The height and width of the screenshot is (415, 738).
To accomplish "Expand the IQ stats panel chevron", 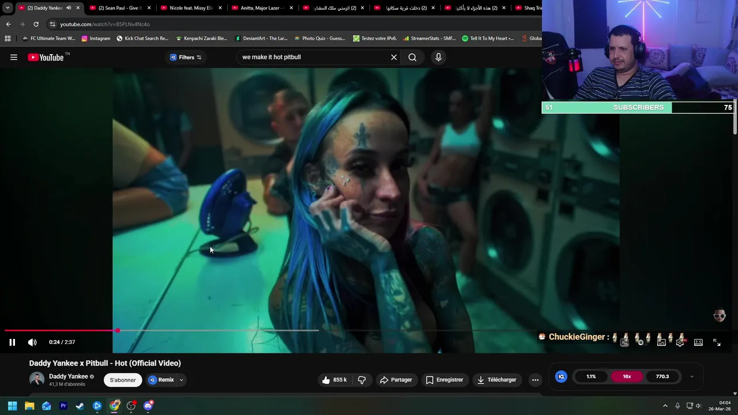I will point(692,376).
